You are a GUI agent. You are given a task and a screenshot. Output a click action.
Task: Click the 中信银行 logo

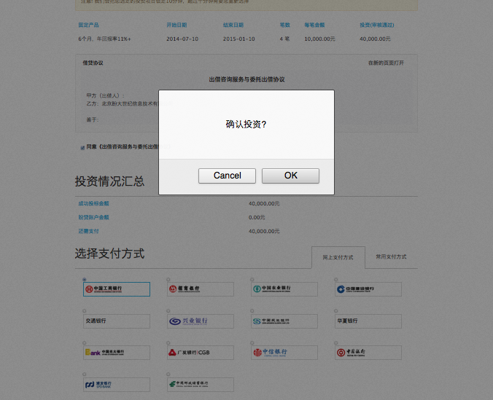(284, 353)
